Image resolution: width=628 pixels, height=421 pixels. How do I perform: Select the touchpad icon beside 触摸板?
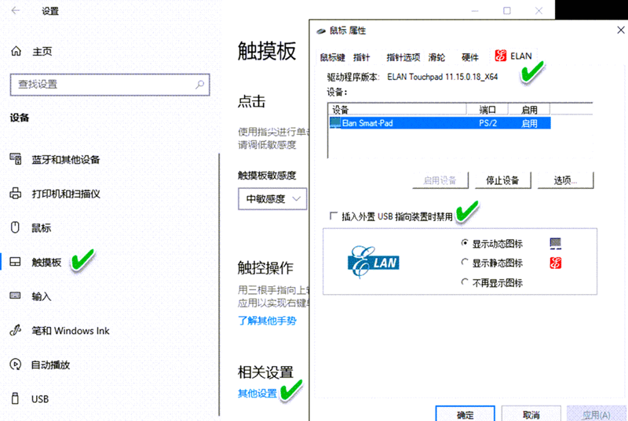point(15,262)
